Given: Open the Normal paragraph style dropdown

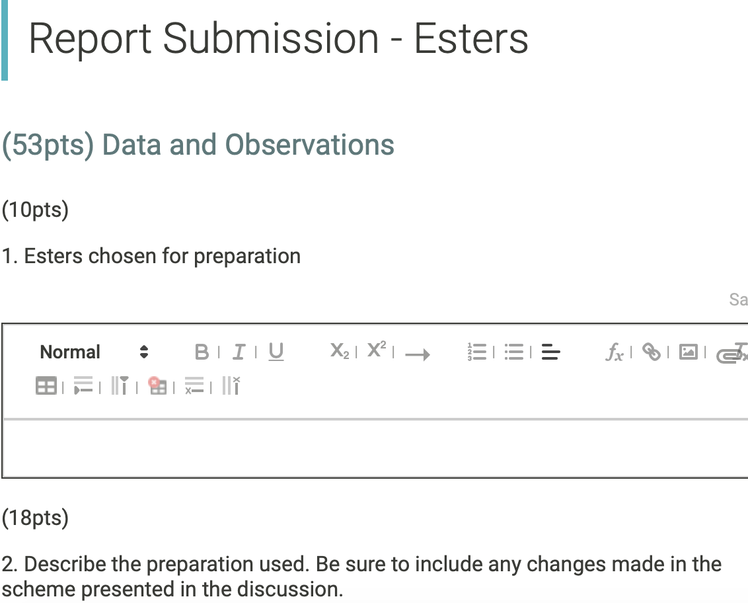Looking at the screenshot, I should [93, 352].
